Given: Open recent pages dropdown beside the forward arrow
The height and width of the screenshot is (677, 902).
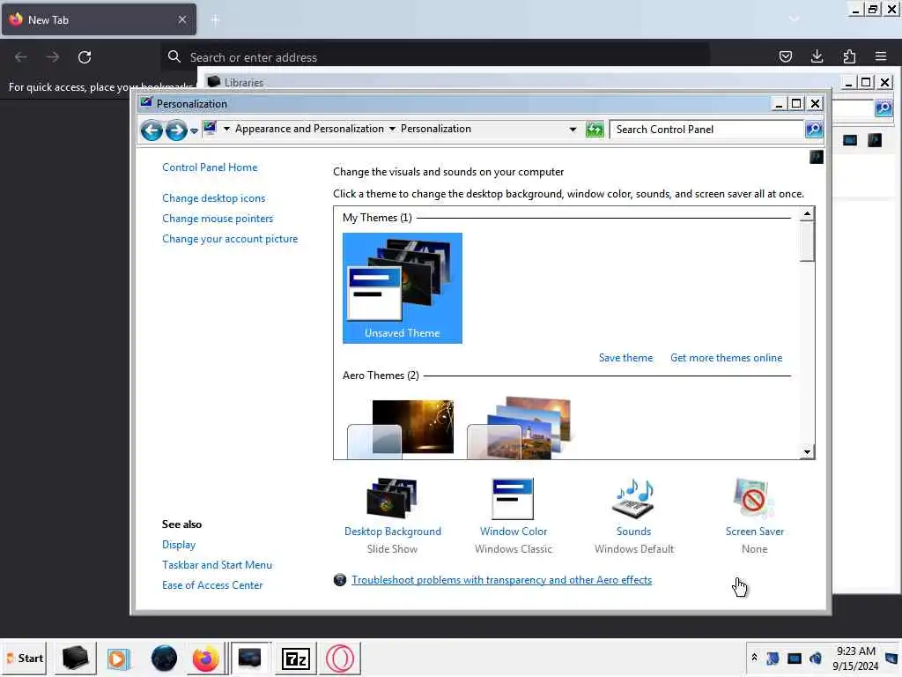Looking at the screenshot, I should point(195,130).
